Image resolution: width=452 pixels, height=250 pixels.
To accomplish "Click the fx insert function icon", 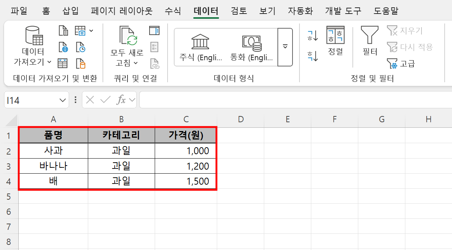I will pos(121,100).
